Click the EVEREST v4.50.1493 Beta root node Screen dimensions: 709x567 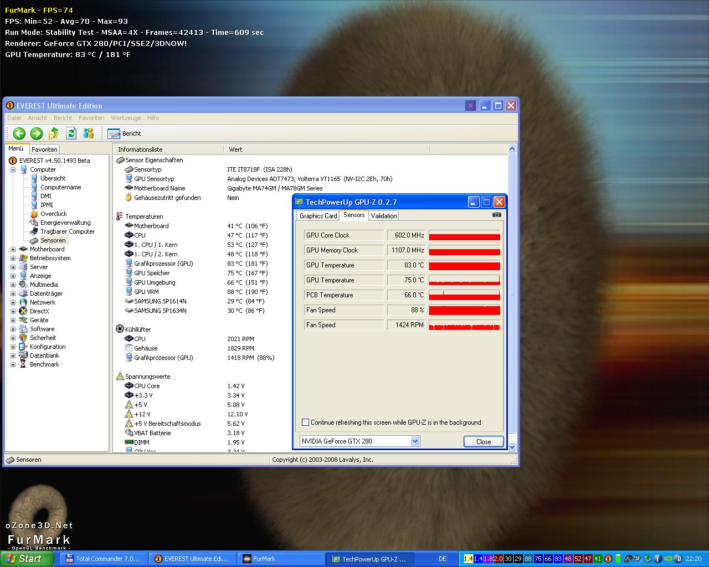point(54,161)
